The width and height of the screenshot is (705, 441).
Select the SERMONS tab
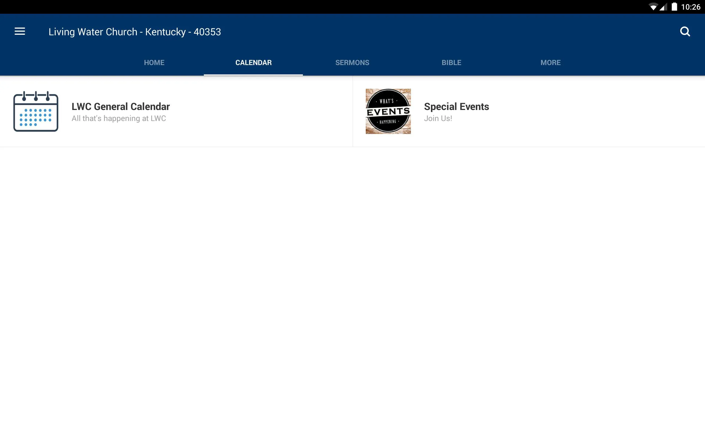click(x=352, y=63)
